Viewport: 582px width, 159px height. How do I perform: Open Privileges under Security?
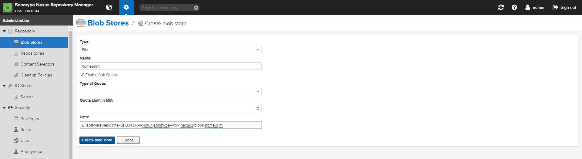(34, 119)
